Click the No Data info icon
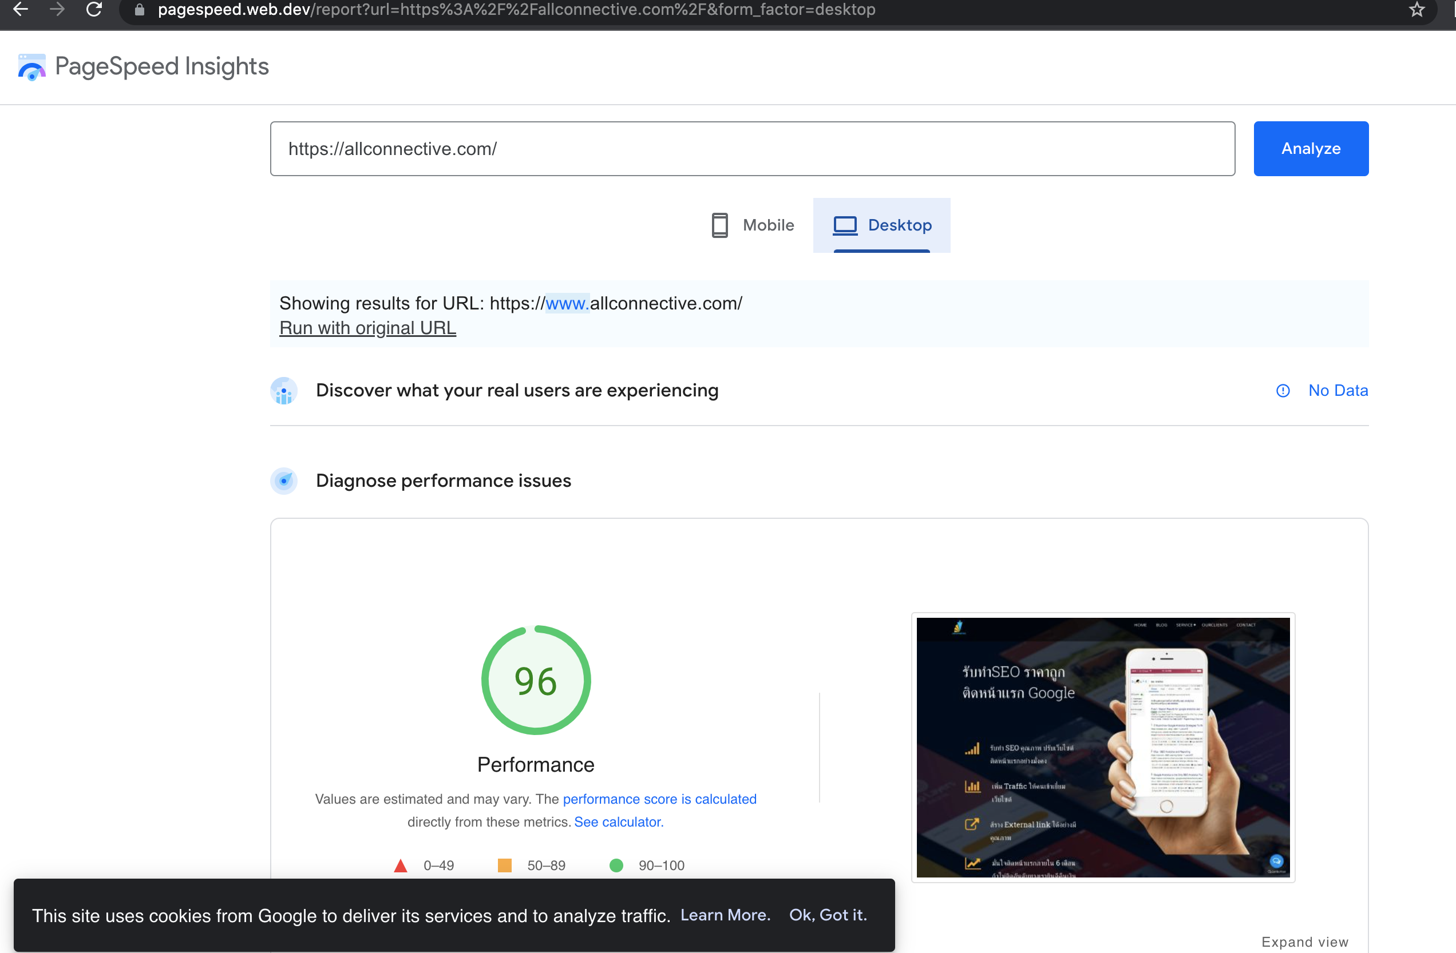1456x953 pixels. tap(1283, 391)
